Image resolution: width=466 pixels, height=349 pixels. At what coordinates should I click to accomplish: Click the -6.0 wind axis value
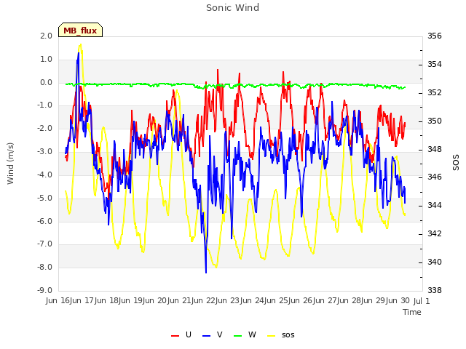pos(45,221)
